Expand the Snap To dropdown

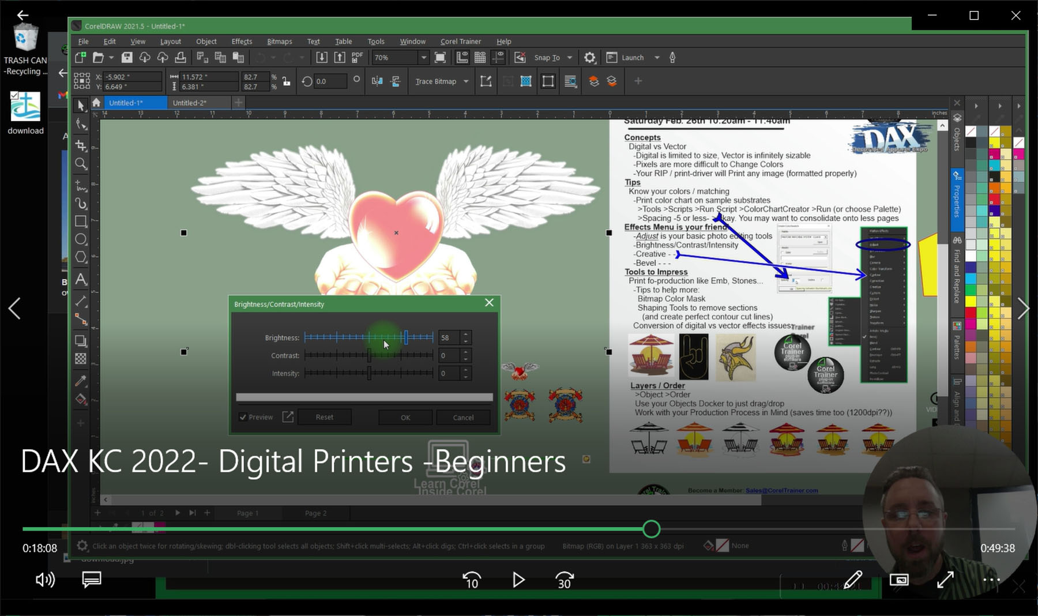(570, 58)
